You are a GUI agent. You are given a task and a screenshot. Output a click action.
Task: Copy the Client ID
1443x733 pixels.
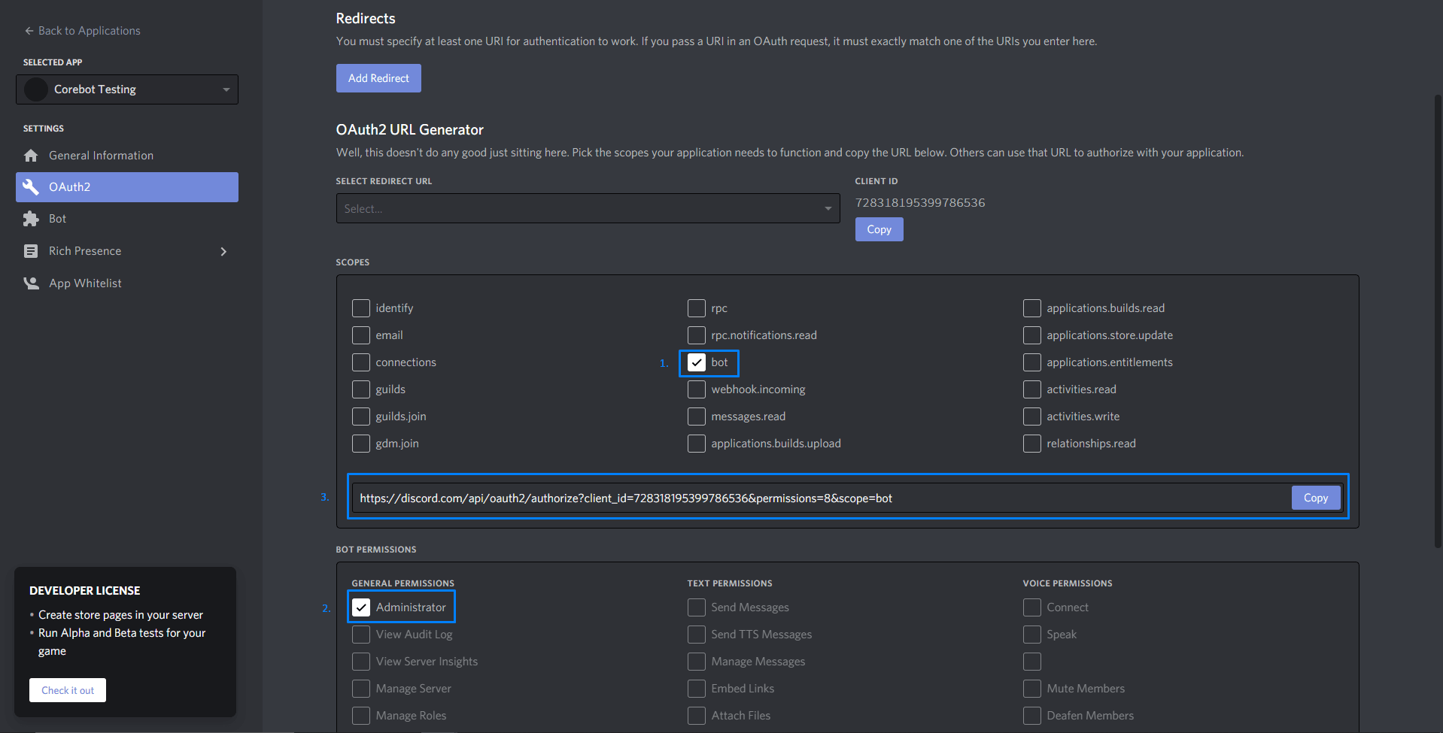(x=879, y=229)
